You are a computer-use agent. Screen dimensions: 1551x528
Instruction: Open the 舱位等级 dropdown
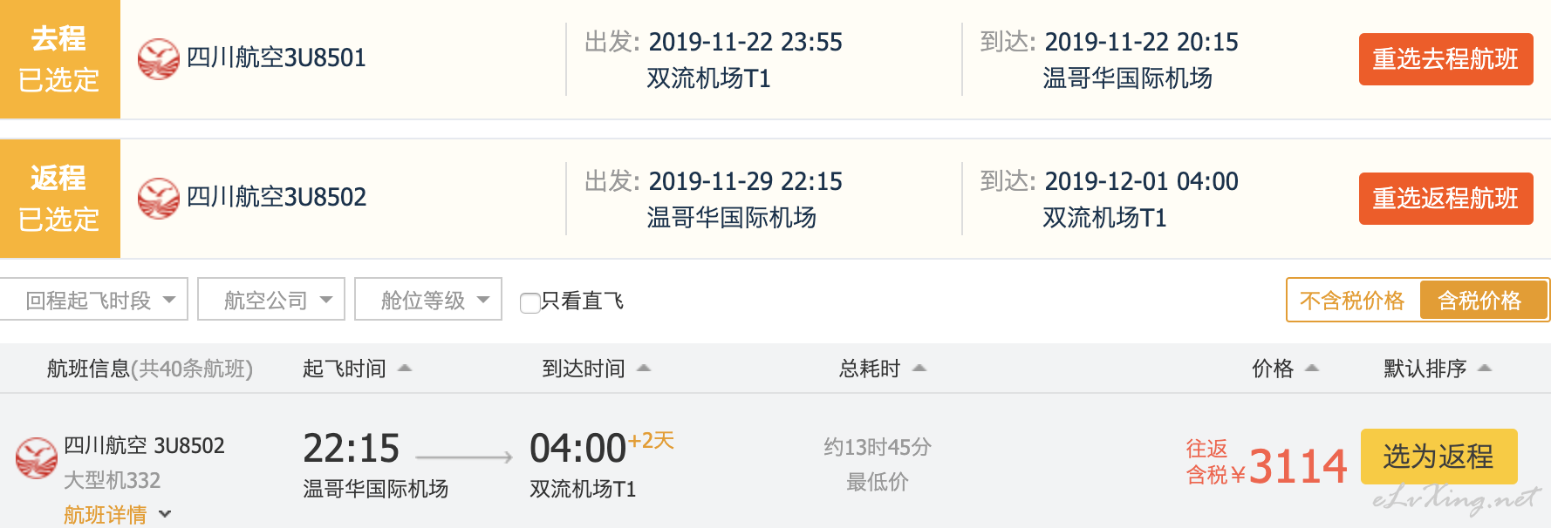click(x=428, y=300)
